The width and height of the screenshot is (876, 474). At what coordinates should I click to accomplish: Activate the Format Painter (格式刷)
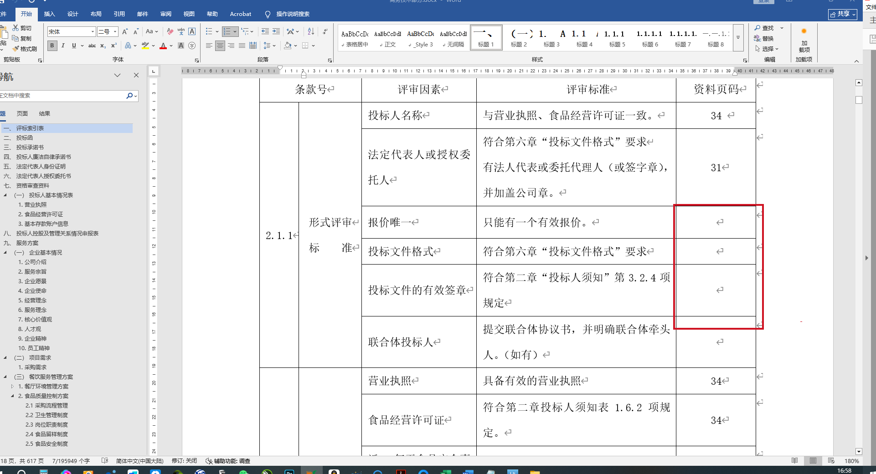25,49
